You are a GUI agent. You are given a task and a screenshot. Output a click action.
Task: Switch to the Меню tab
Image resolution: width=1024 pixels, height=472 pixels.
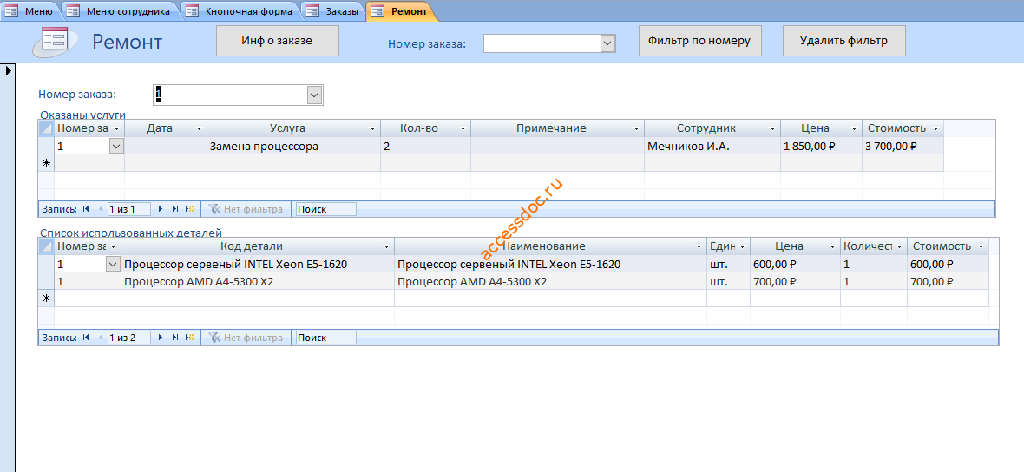pos(31,11)
